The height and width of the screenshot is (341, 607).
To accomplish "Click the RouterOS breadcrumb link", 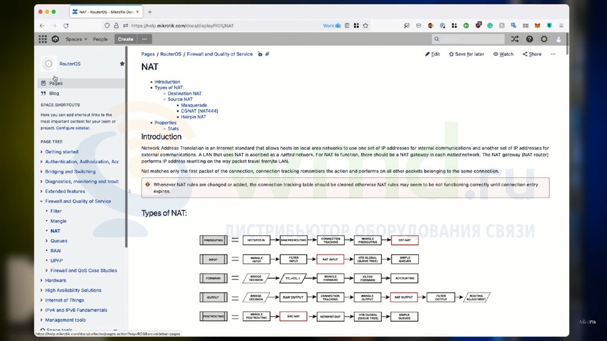I will tap(171, 54).
